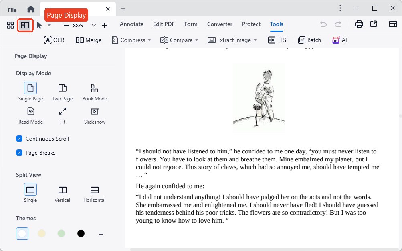Select the black theme color swatch
402x251 pixels.
pos(81,233)
